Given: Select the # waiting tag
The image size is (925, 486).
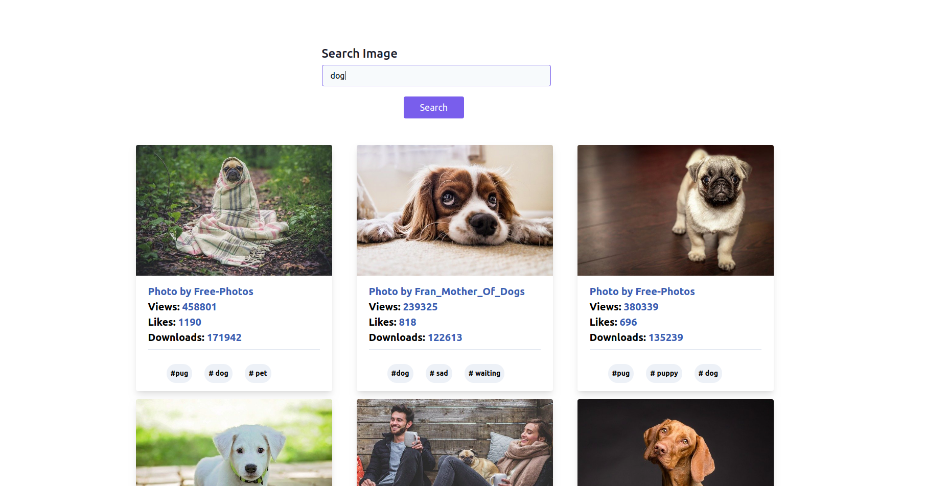Looking at the screenshot, I should pos(484,373).
